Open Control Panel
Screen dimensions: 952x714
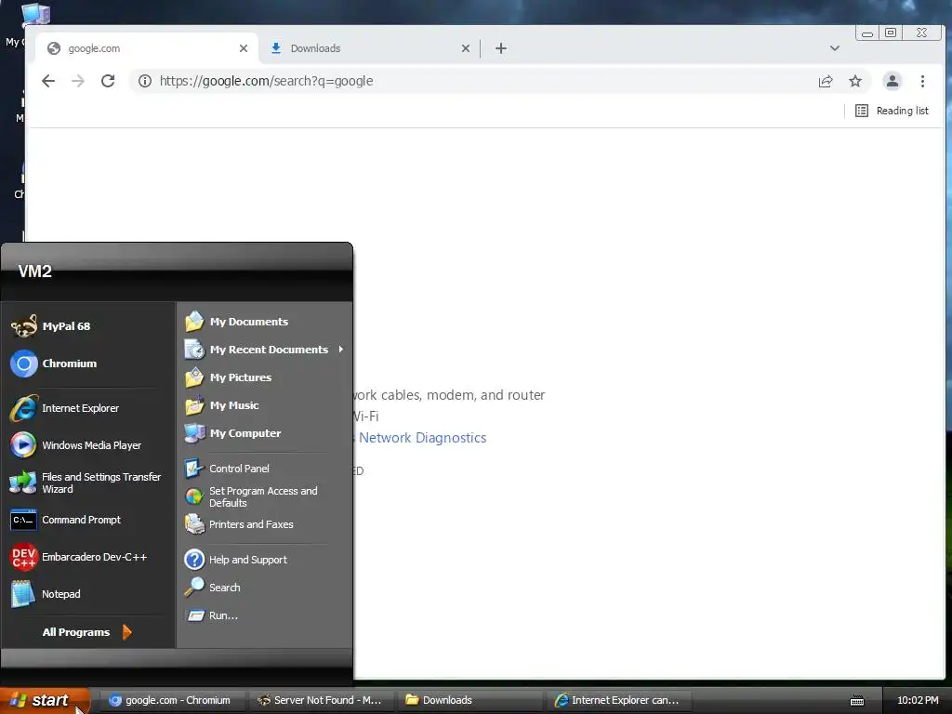(x=228, y=469)
